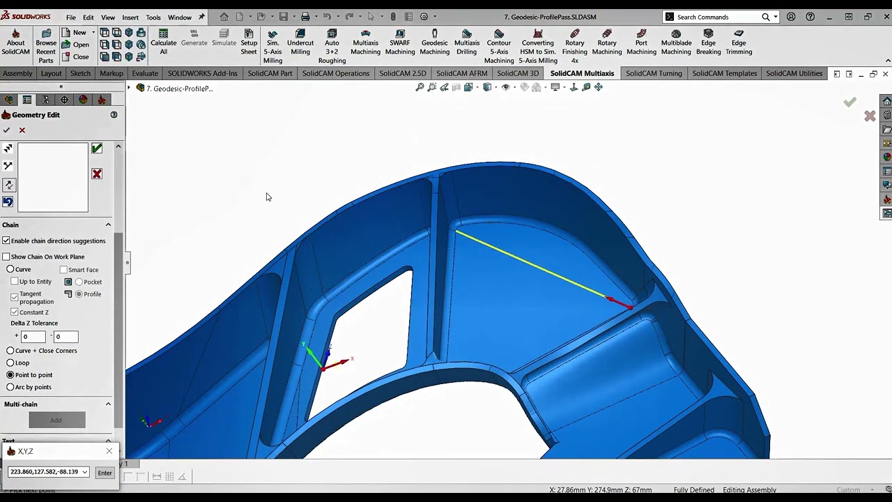
Task: Toggle Enable chain direction suggestions checkbox
Action: coord(6,241)
